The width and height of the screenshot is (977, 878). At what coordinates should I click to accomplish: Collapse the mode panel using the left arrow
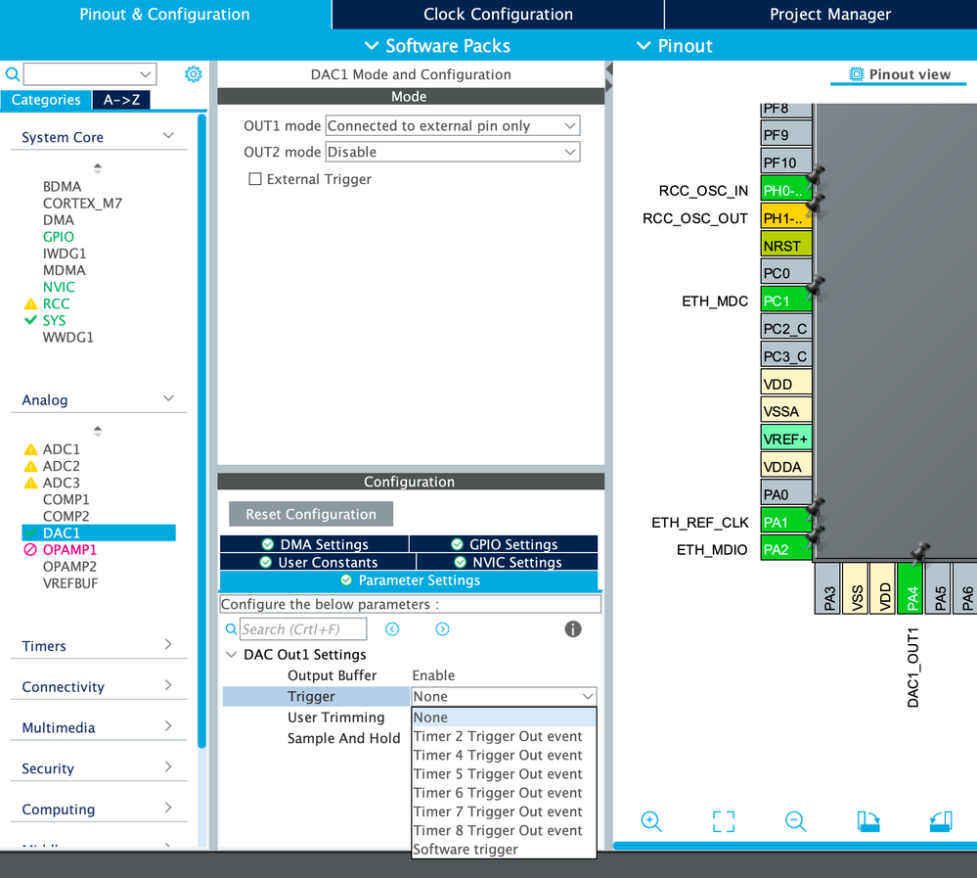pos(609,69)
